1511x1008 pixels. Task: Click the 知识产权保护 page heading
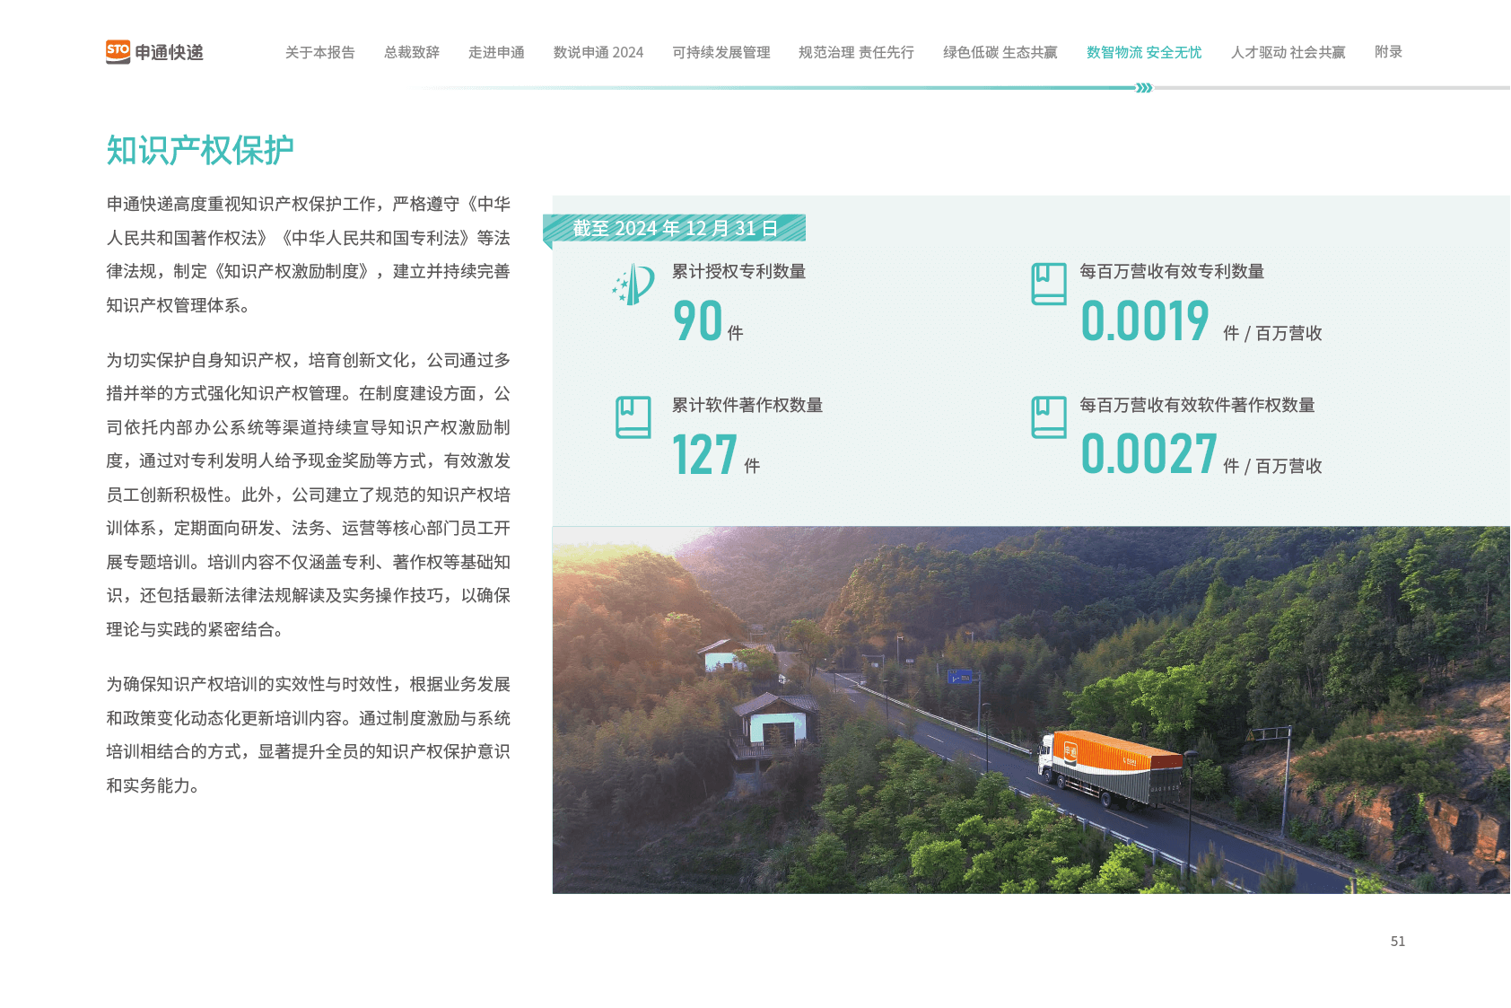200,150
